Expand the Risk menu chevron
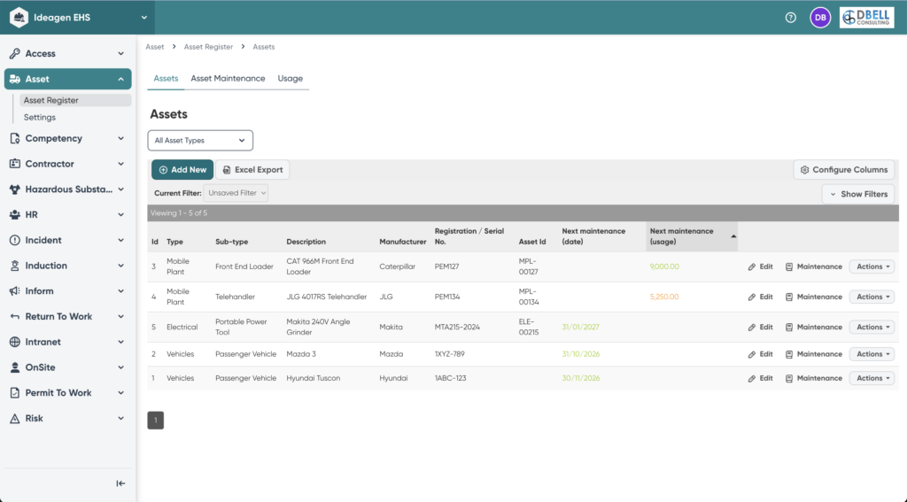 tap(120, 418)
